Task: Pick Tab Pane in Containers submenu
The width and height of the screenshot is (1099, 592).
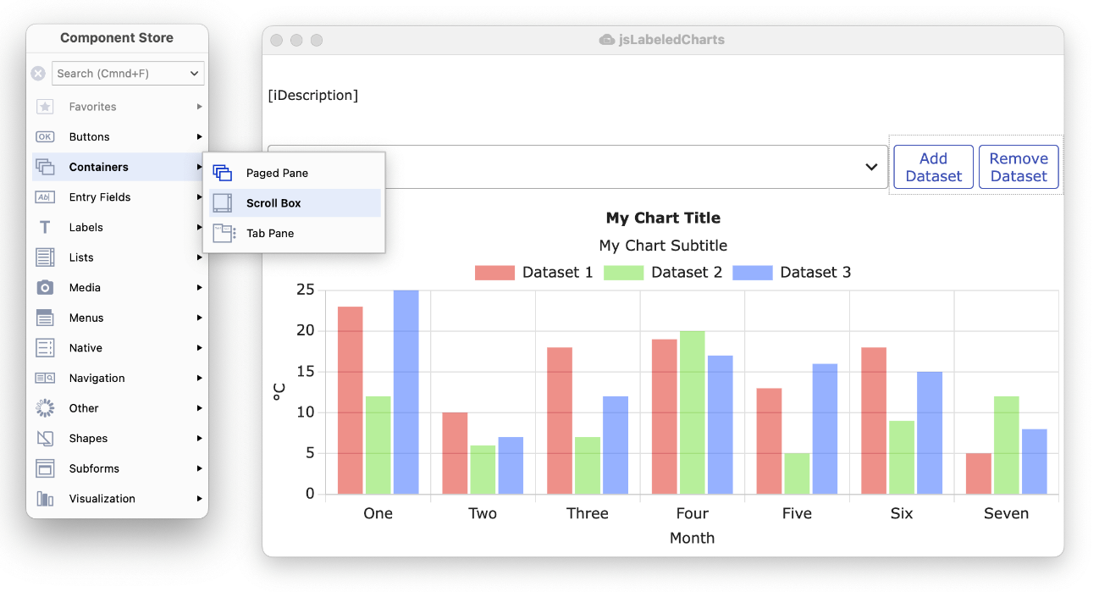Action: pos(295,234)
